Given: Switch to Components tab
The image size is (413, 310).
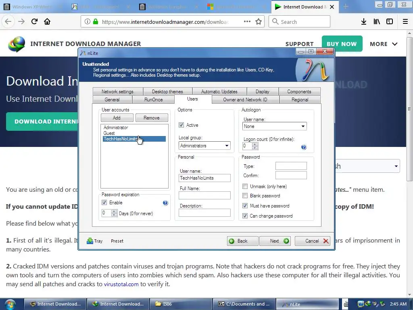Looking at the screenshot, I should click(299, 92).
